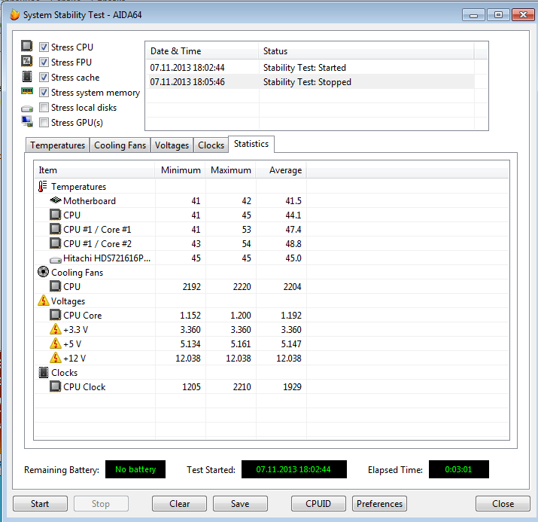Select the Hitachi HDS721616P... row label
This screenshot has height=522, width=538.
tap(107, 258)
